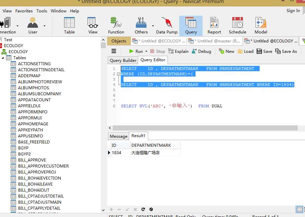Select the ACTIONSETTING table

pos(34,64)
